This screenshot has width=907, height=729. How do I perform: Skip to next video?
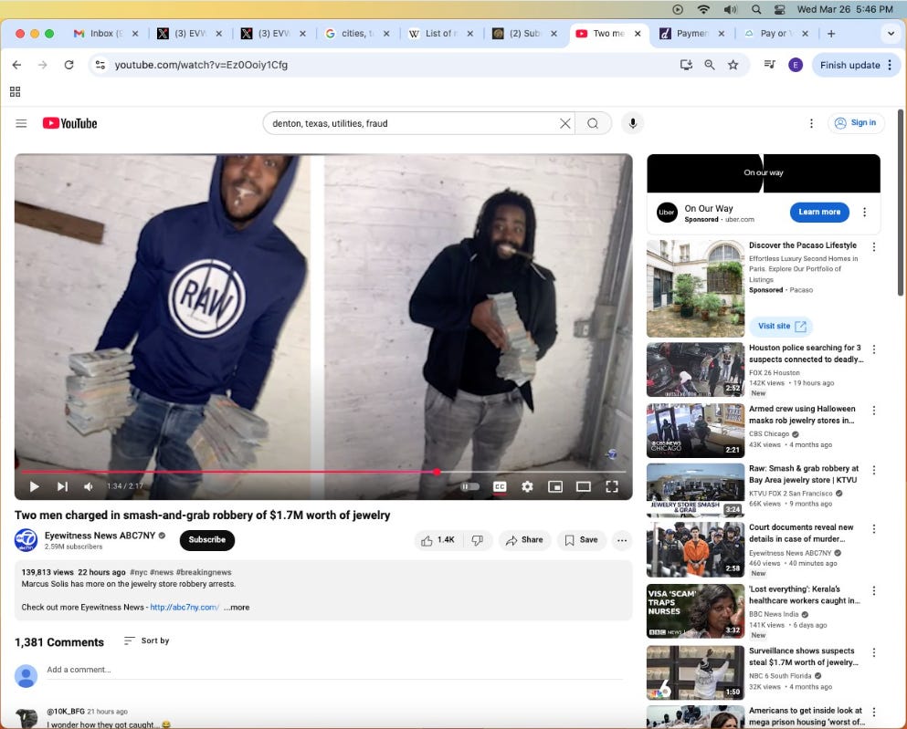point(62,487)
